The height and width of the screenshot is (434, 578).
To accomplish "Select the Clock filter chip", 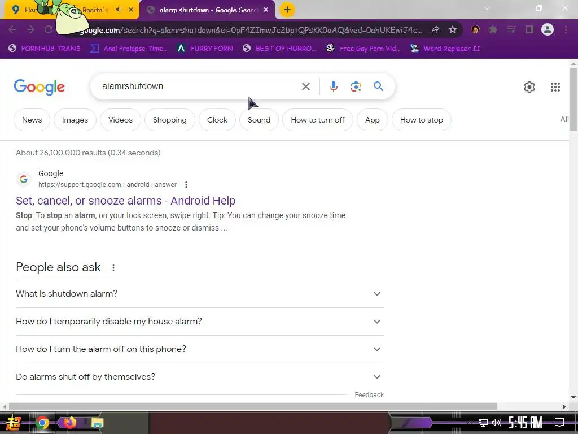I will click(217, 120).
